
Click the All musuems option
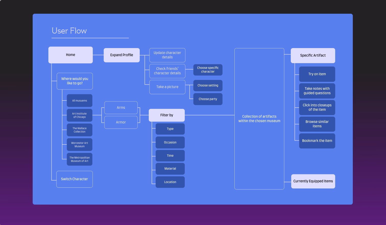click(x=80, y=100)
